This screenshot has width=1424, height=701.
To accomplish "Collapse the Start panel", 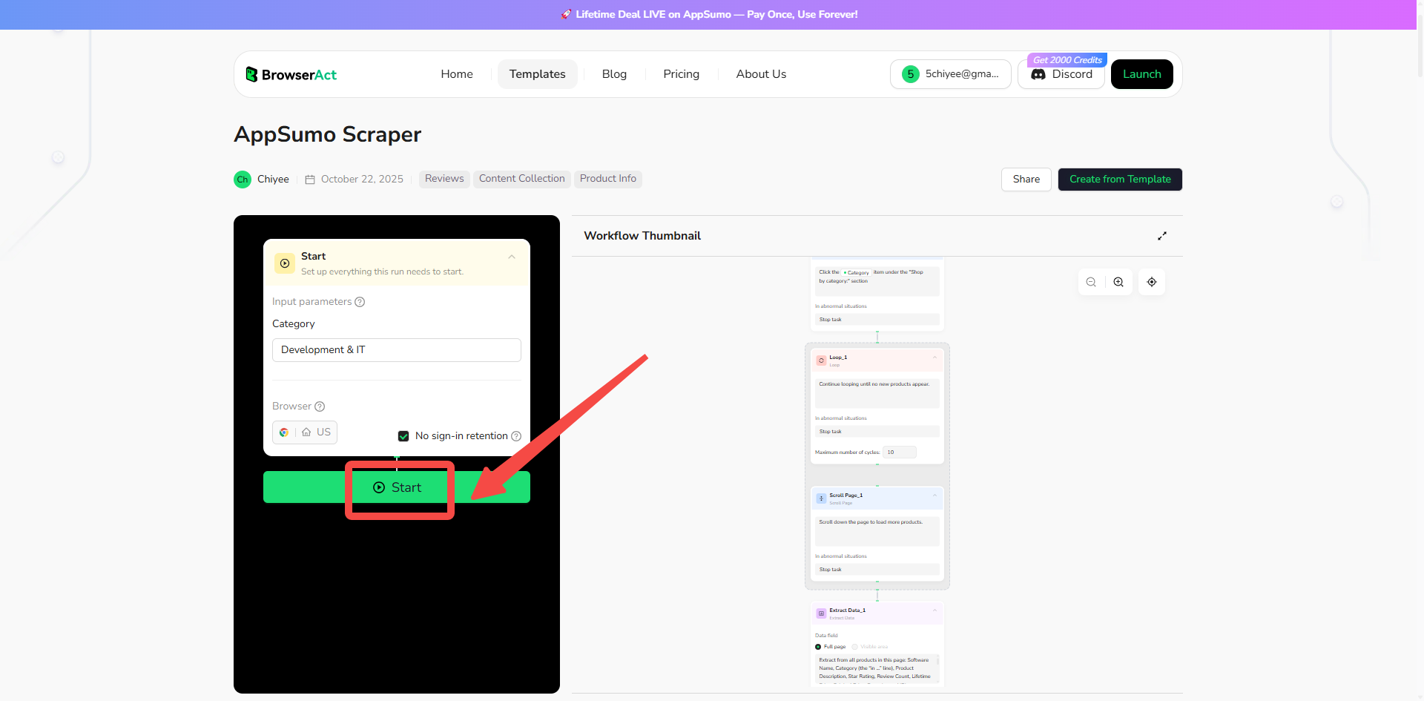I will (x=512, y=257).
